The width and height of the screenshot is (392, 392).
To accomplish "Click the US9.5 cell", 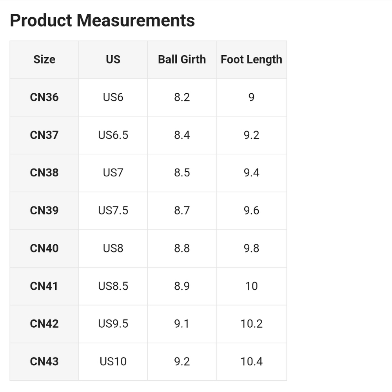I will coord(113,324).
